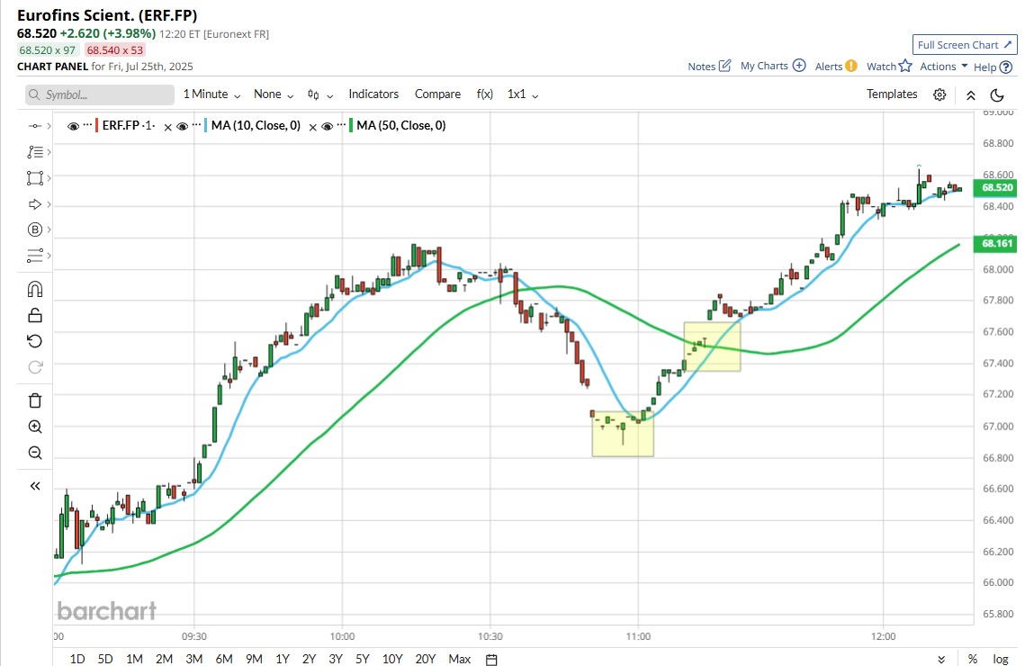Image resolution: width=1025 pixels, height=666 pixels.
Task: Open the Indicators menu
Action: click(373, 94)
